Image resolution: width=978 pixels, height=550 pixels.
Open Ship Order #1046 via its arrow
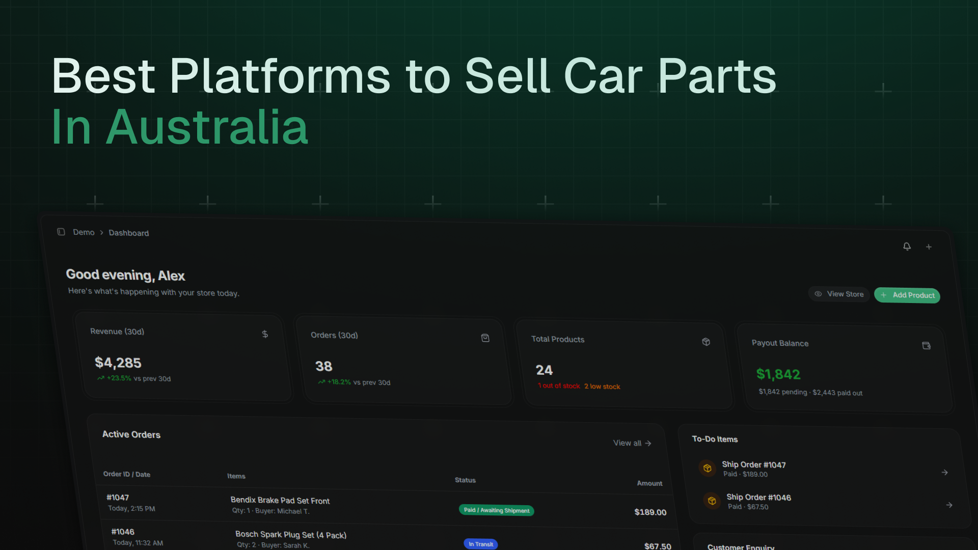click(949, 505)
